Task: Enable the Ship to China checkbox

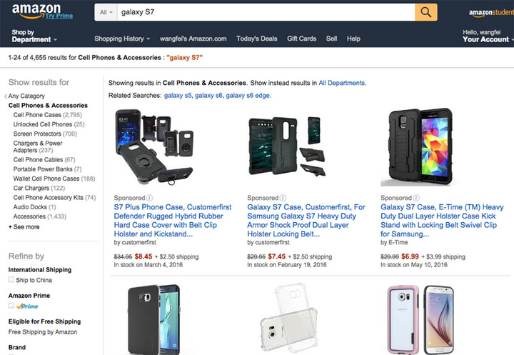Action: (11, 279)
